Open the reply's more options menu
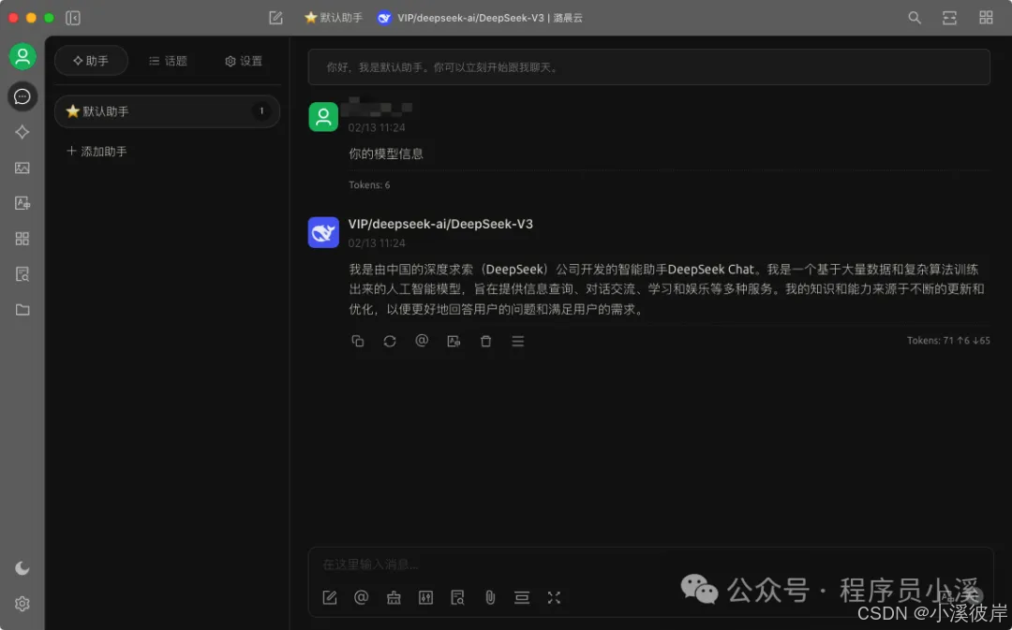This screenshot has width=1012, height=630. [x=517, y=341]
